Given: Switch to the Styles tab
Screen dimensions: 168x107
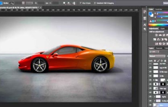Looking at the screenshot, I should coord(162,28).
